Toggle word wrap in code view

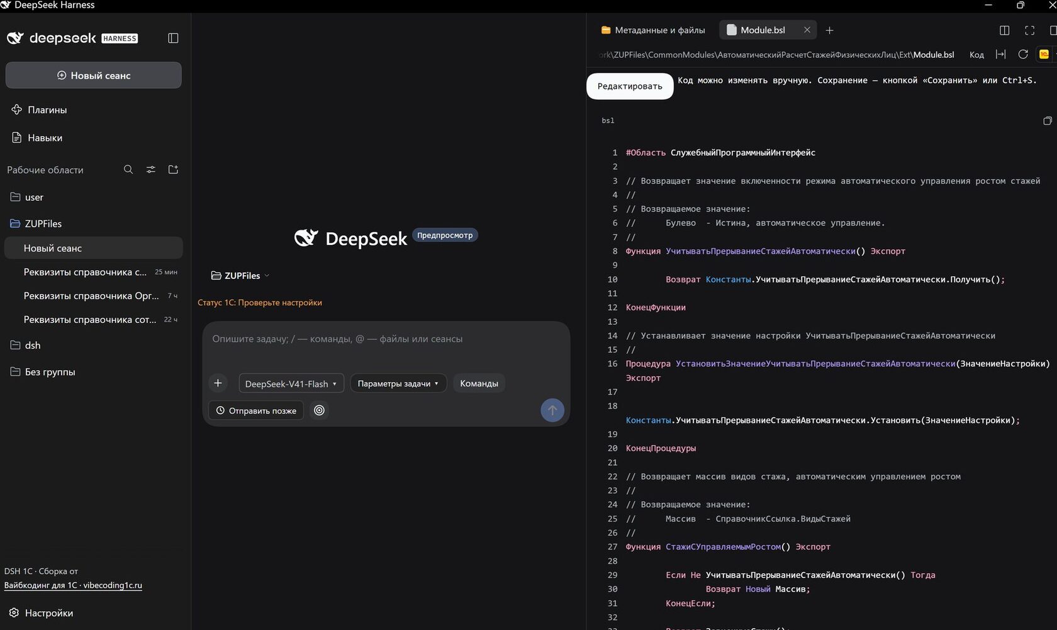point(1000,55)
